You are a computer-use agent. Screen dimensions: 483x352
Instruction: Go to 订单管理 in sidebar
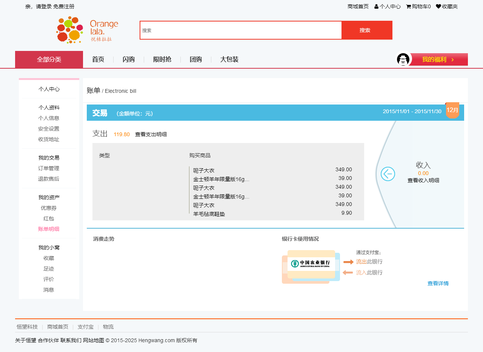[49, 168]
